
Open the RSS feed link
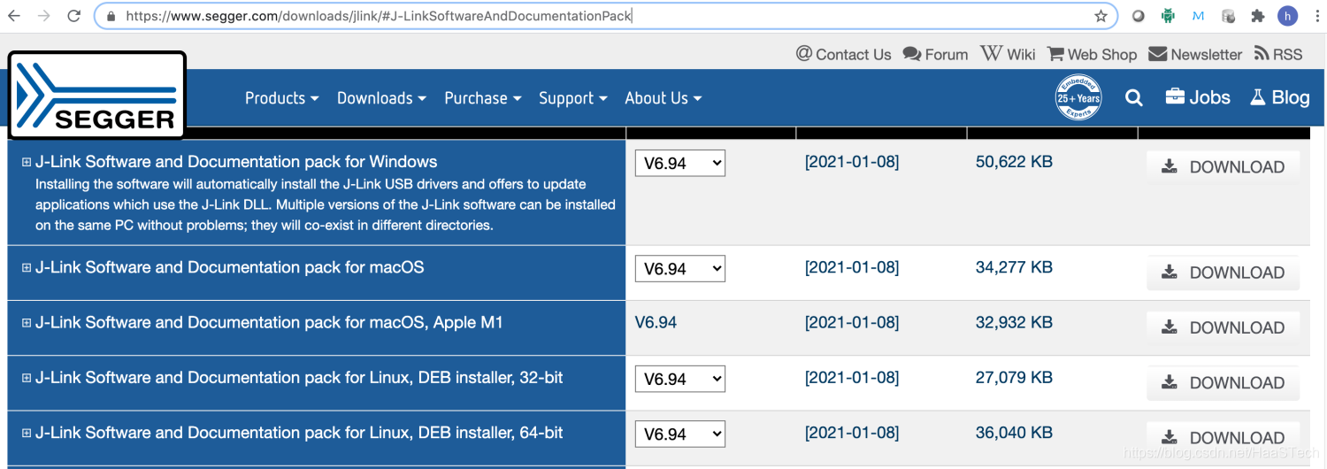tap(1278, 54)
